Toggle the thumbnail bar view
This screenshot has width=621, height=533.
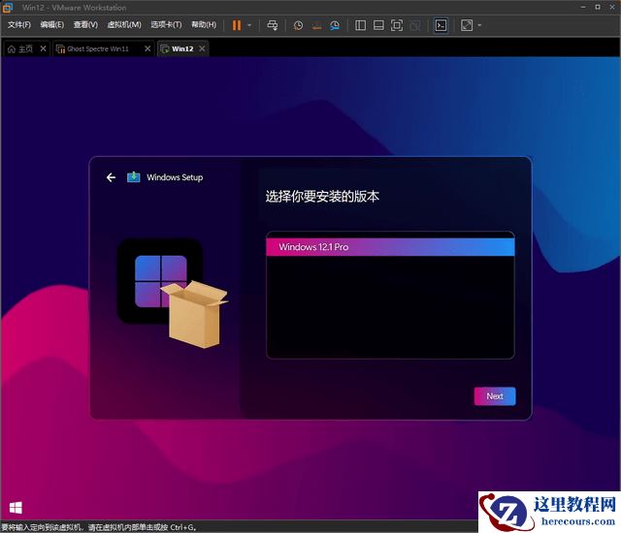click(x=378, y=25)
